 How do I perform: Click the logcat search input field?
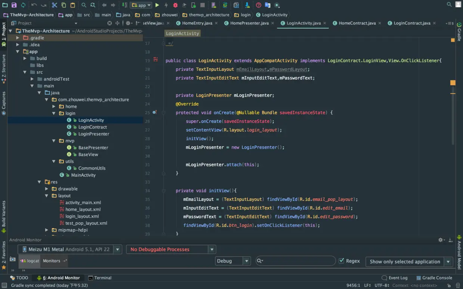(299, 261)
